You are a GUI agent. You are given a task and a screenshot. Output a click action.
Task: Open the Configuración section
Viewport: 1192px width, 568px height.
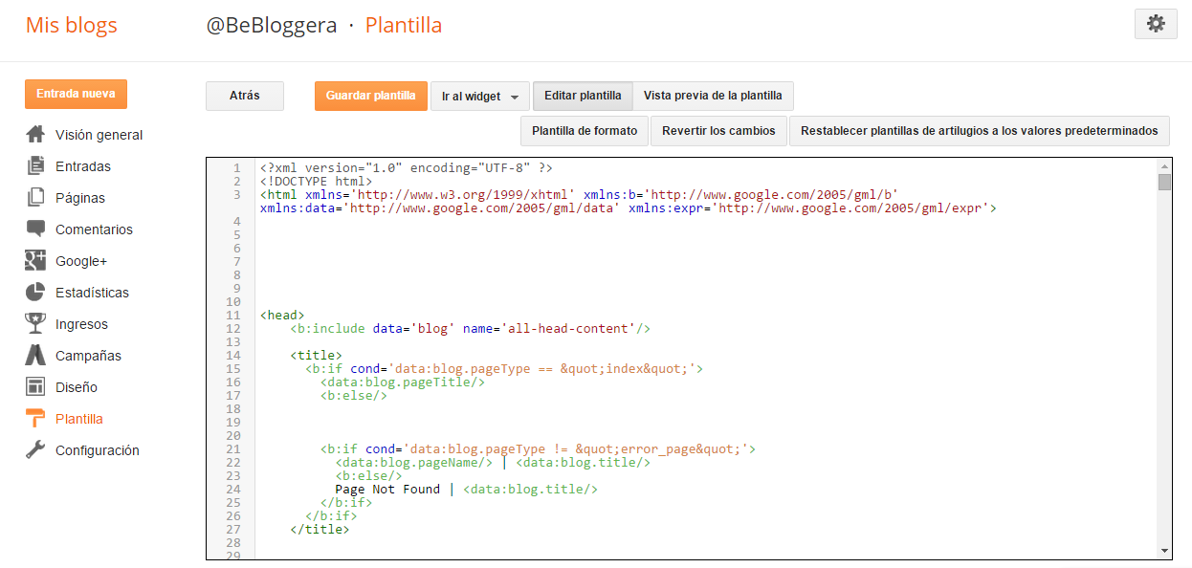click(x=98, y=450)
